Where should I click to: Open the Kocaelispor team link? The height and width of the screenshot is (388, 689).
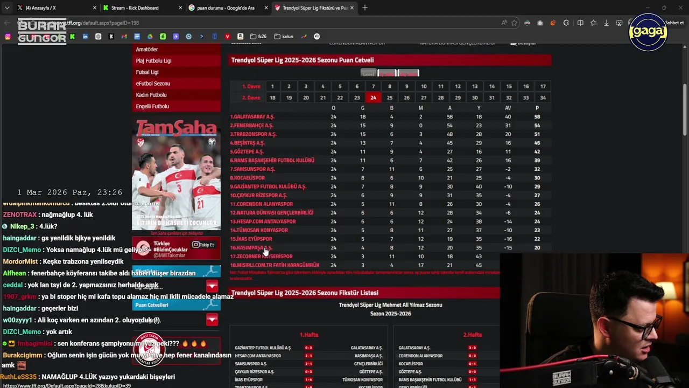[247, 178]
